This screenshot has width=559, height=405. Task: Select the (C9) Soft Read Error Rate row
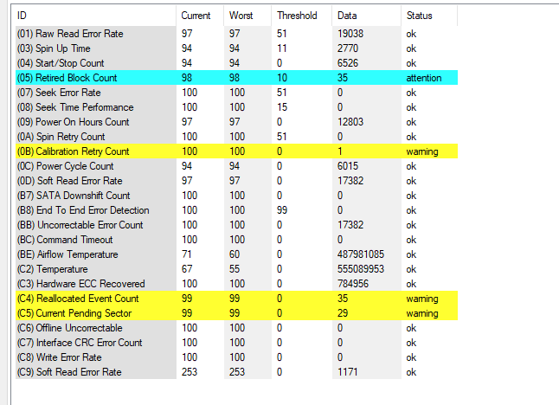(237, 372)
